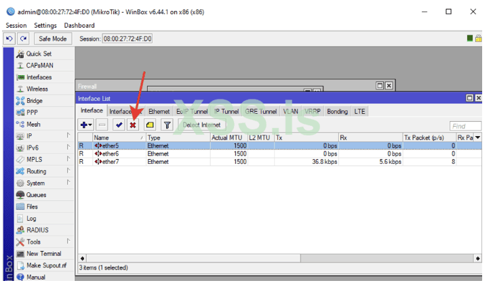The height and width of the screenshot is (285, 493).
Task: Click horizontal scrollbar right arrow
Action: [477, 259]
